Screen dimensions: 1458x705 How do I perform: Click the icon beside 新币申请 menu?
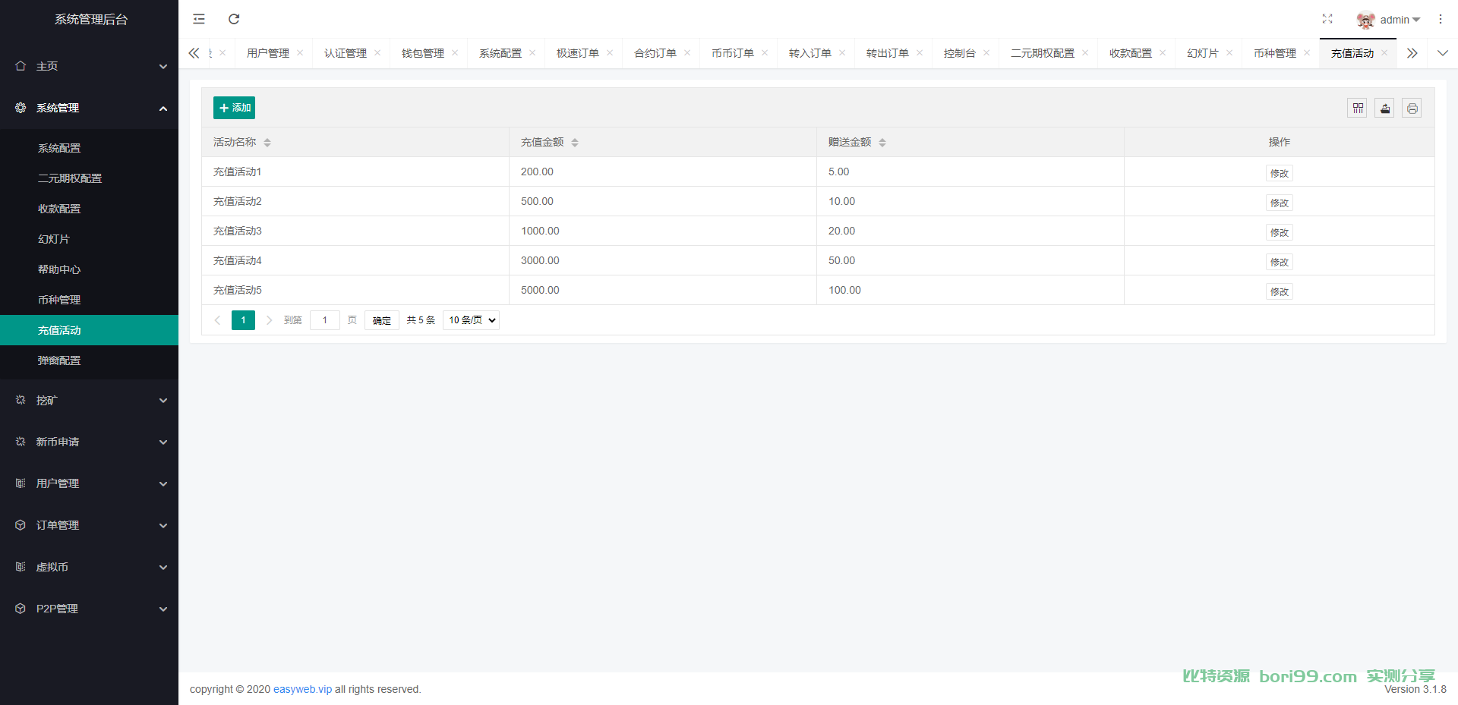pos(21,442)
